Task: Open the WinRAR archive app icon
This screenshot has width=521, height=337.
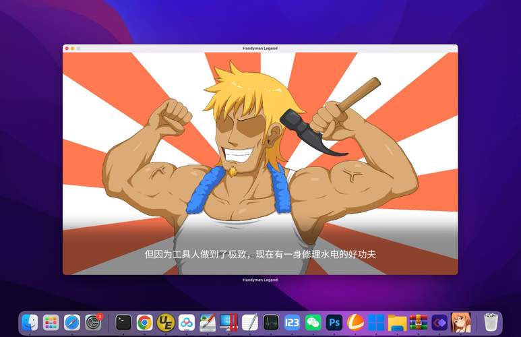Action: (419, 322)
